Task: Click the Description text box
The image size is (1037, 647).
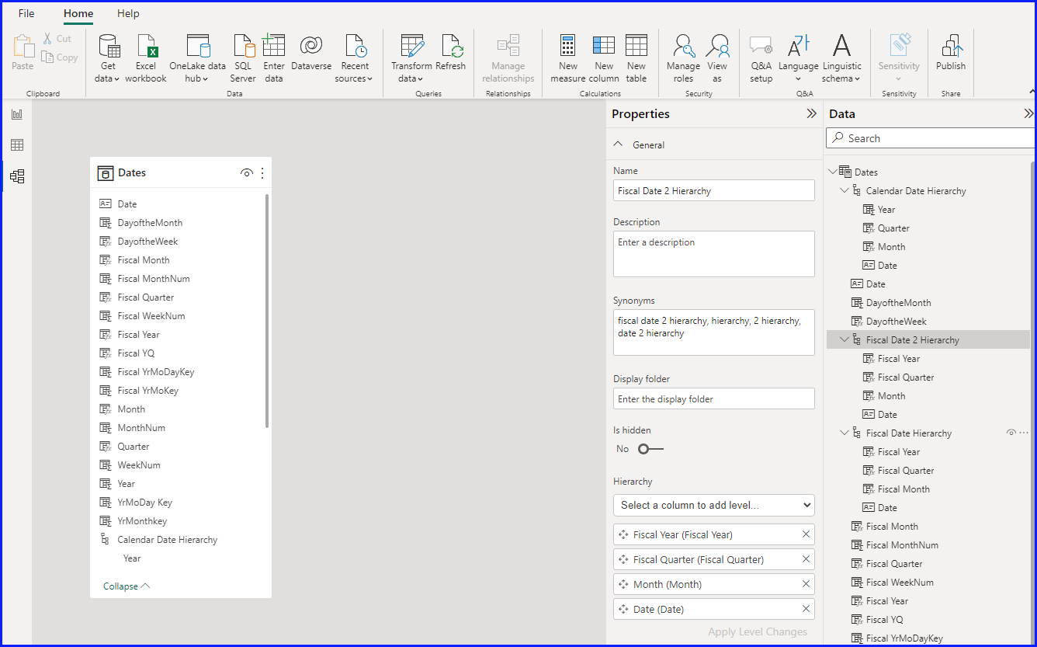Action: pos(714,254)
